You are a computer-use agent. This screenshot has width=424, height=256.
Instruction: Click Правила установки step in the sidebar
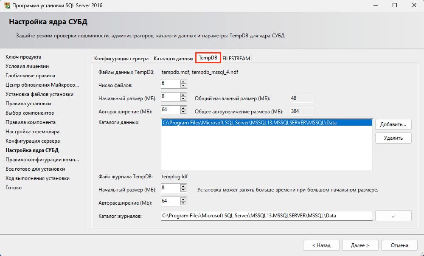coord(28,104)
